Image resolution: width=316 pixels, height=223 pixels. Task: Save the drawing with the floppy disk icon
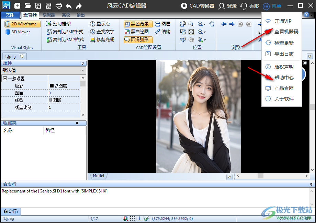click(38, 5)
